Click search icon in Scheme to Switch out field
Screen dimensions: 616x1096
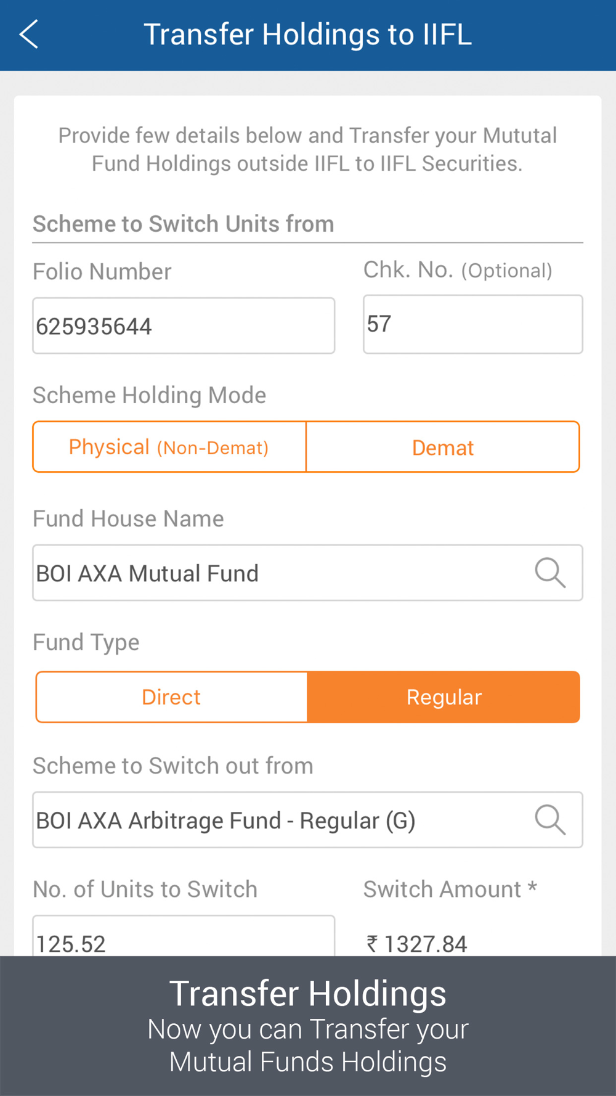[549, 820]
